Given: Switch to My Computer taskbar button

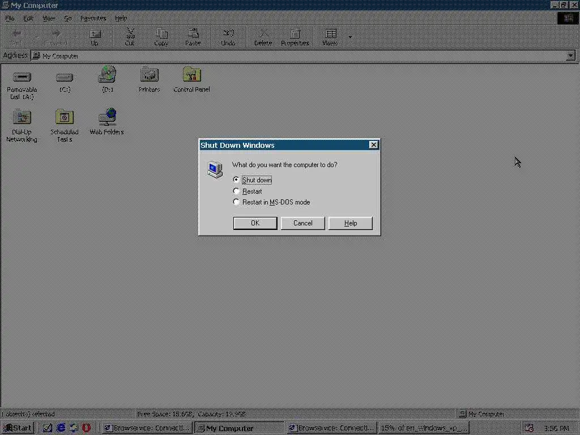Looking at the screenshot, I should tap(239, 428).
